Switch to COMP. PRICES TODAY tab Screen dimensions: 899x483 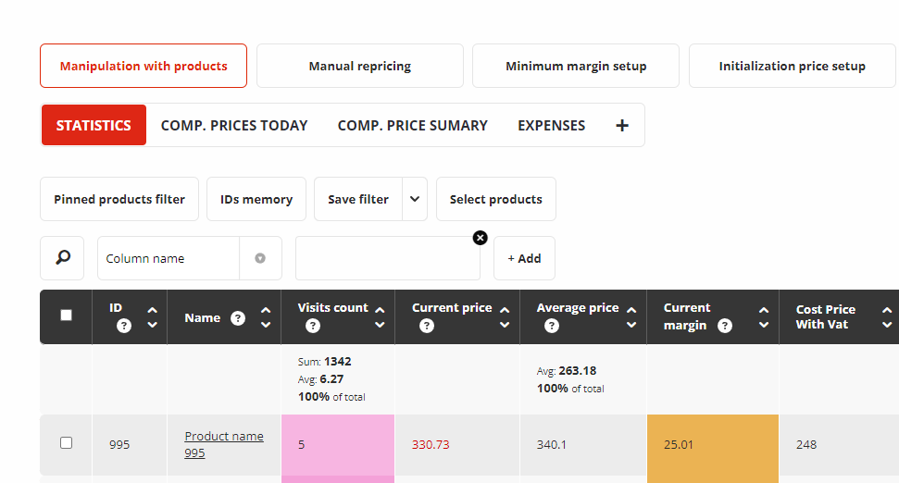[x=234, y=126]
